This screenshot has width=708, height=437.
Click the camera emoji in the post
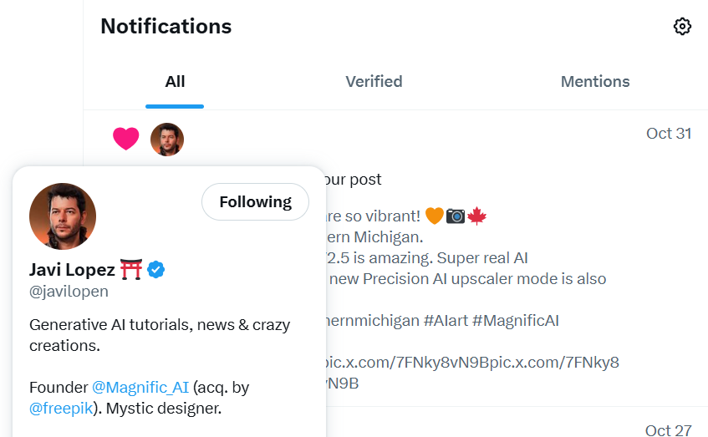coord(456,216)
